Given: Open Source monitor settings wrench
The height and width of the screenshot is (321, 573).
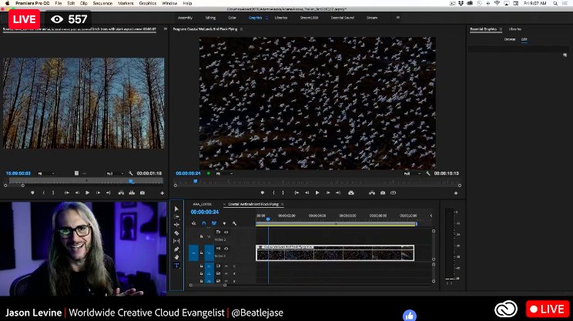Looking at the screenshot, I should click(x=130, y=173).
